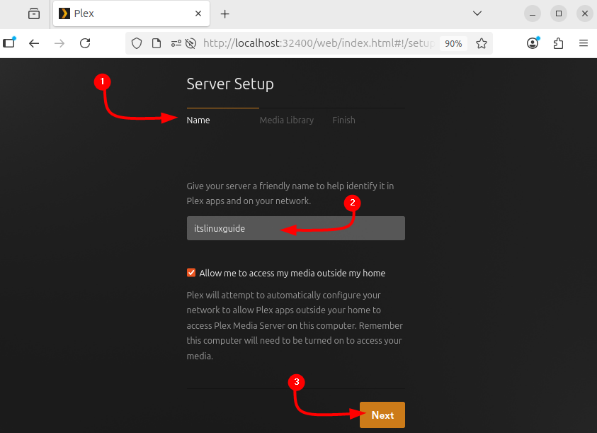597x433 pixels.
Task: Select the Finish setup step
Action: tap(343, 120)
